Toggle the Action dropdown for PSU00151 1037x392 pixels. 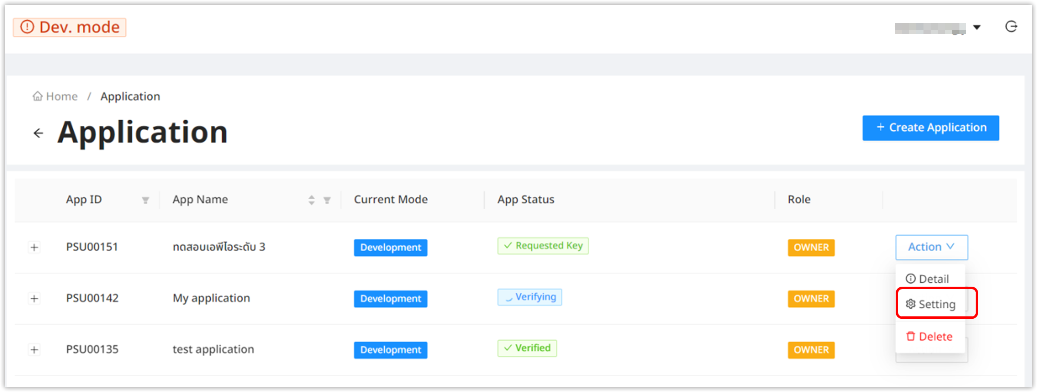[931, 247]
